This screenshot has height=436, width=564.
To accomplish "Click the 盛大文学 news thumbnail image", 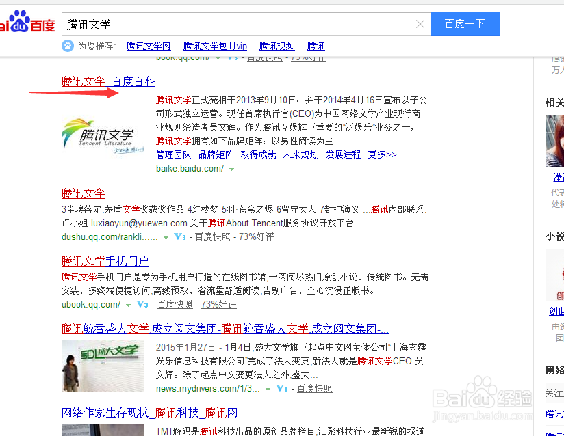I will pos(103,366).
